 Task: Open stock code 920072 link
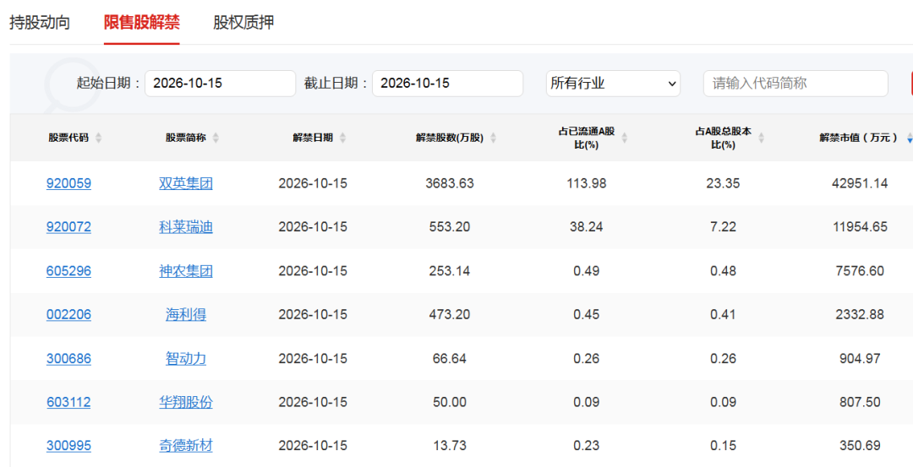click(68, 227)
